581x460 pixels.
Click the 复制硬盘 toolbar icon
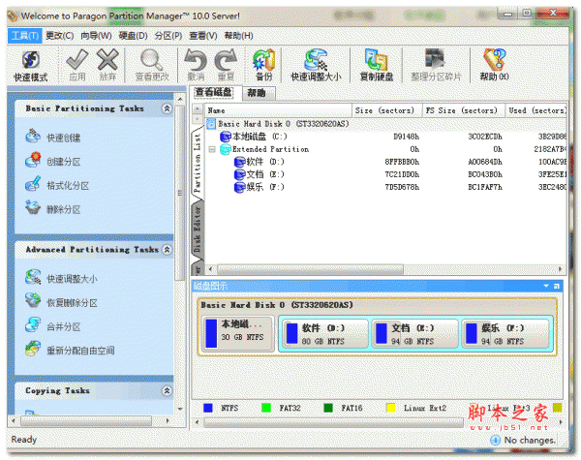coord(376,60)
